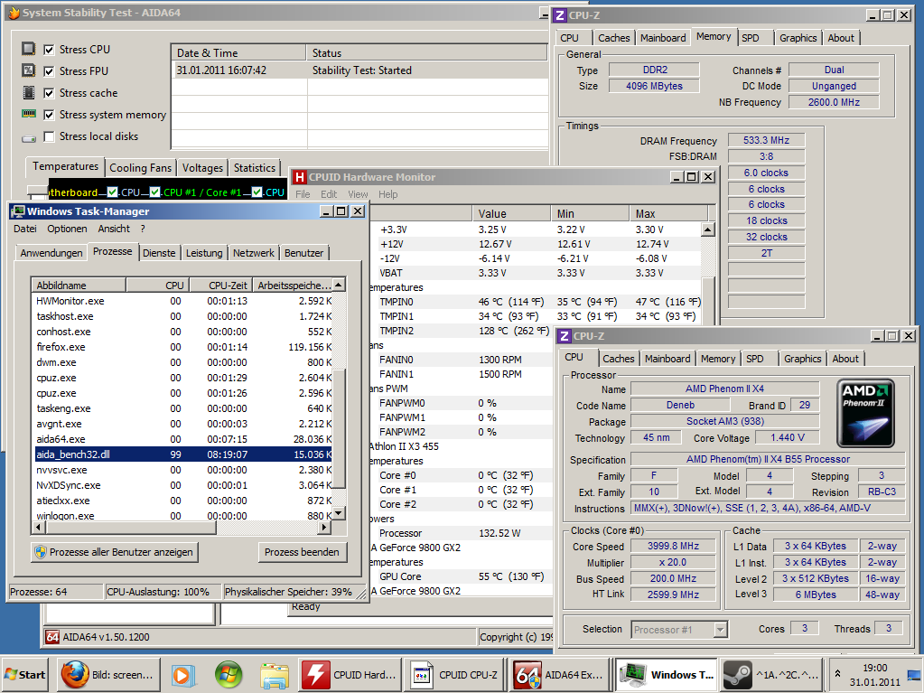Switch to AIDA64 Extreme taskbar item
Viewport: 924px width, 693px height.
pos(560,675)
